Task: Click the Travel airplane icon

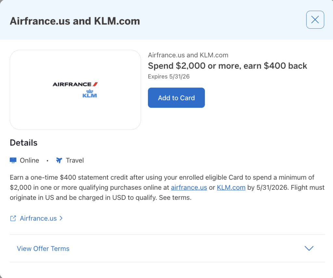Action: (59, 160)
